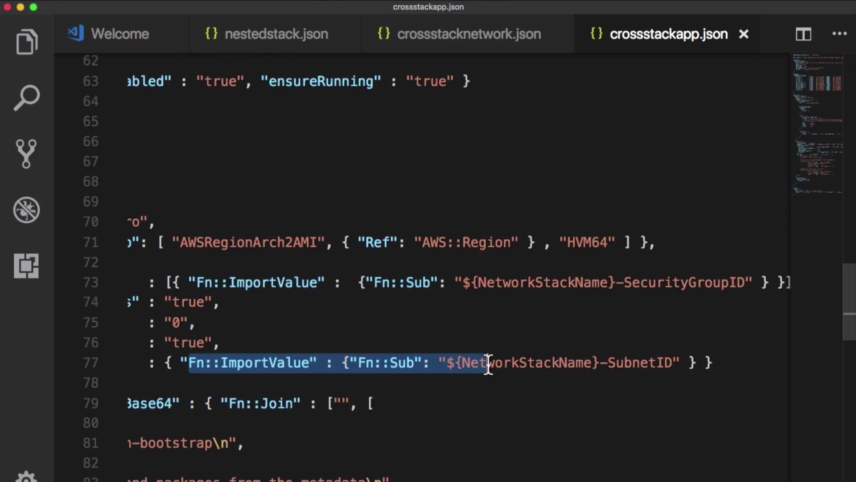
Task: Open the Search panel icon
Action: [x=27, y=98]
